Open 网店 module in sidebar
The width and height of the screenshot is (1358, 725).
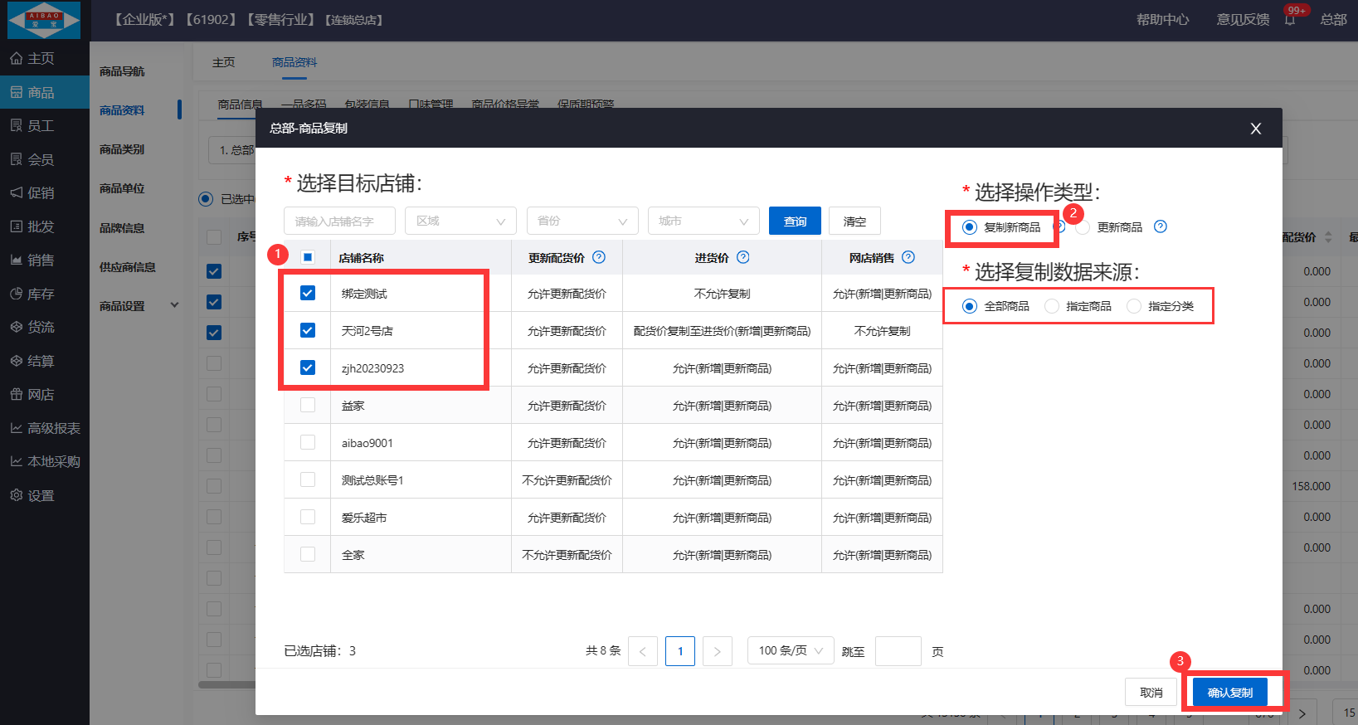[x=45, y=394]
